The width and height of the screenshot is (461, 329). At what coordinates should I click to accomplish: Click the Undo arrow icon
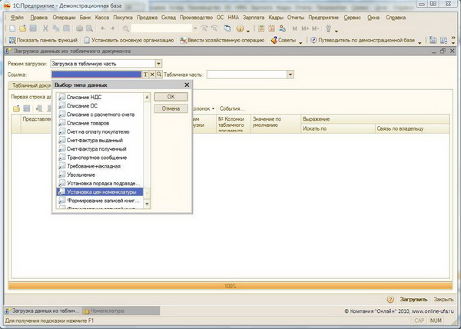click(103, 28)
